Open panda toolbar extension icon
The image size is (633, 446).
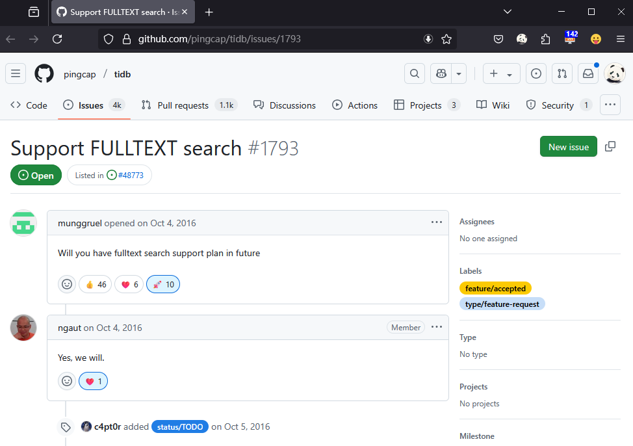coord(522,39)
